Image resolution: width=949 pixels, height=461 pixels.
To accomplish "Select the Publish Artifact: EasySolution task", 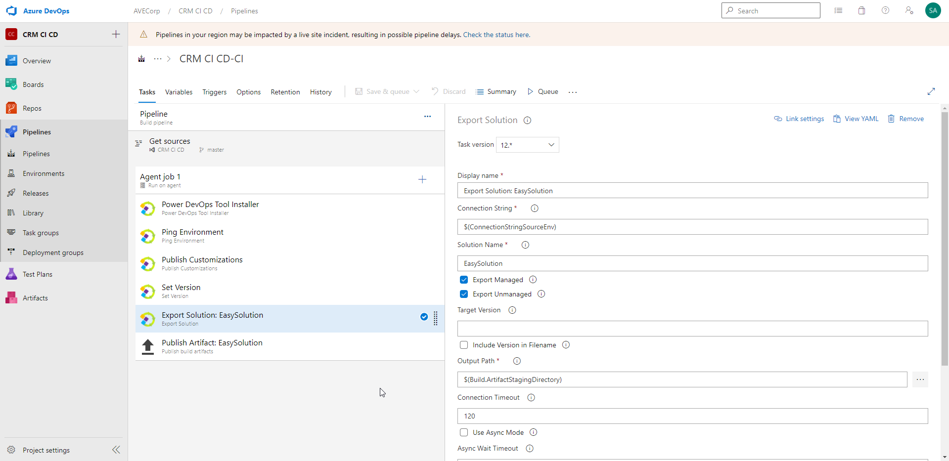I will [x=290, y=346].
